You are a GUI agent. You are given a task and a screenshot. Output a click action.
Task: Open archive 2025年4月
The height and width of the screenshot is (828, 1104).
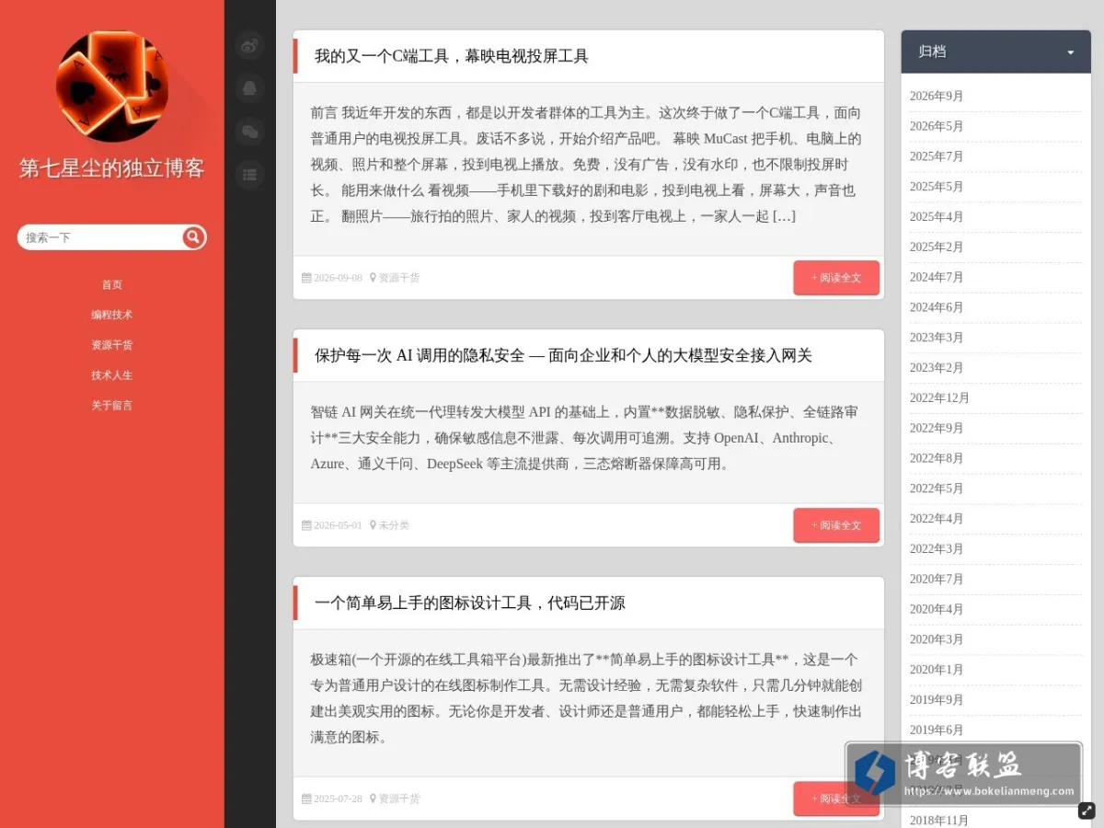pos(937,217)
